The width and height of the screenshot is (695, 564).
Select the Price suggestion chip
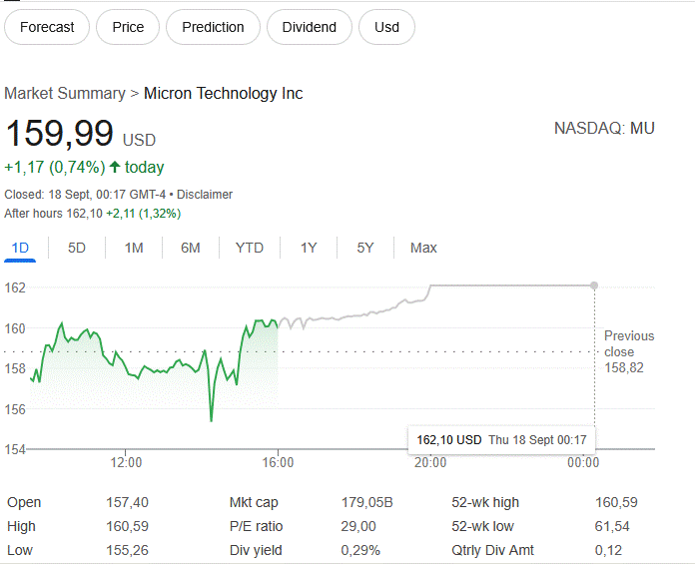tap(128, 27)
